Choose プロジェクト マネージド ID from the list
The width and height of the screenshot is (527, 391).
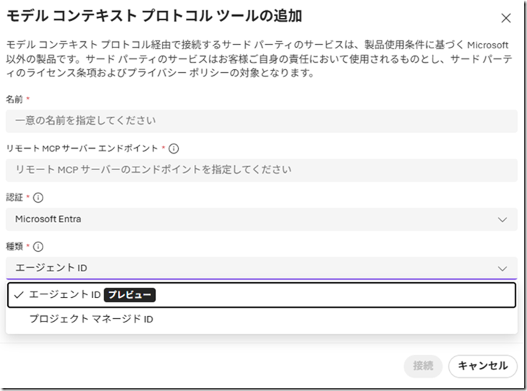91,319
